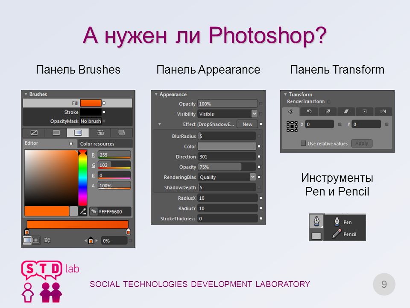
Task: Choose the linear gradient button
Action: tap(27, 240)
